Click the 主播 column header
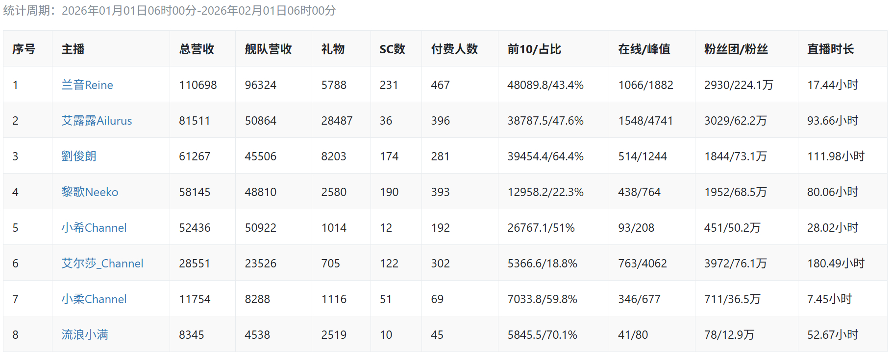Screen dimensions: 891x352 tap(73, 49)
